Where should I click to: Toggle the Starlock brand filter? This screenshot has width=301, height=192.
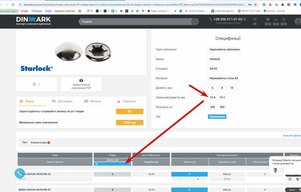point(214,59)
